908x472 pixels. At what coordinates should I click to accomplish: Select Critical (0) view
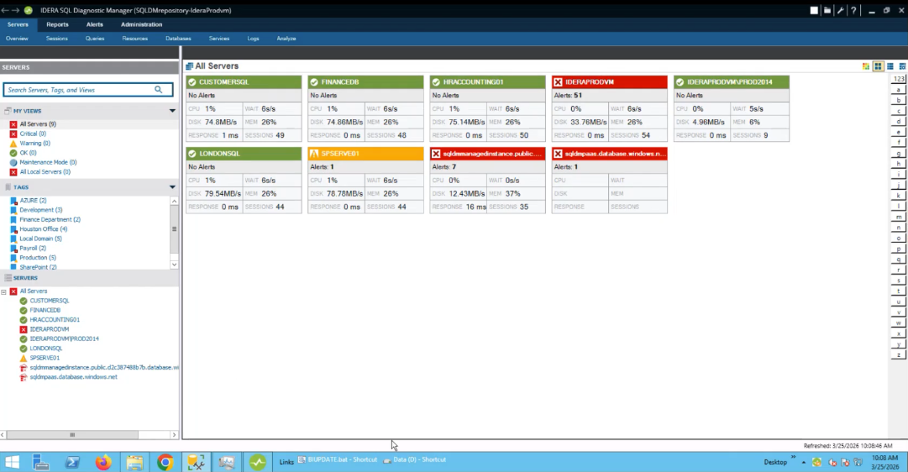pos(33,134)
